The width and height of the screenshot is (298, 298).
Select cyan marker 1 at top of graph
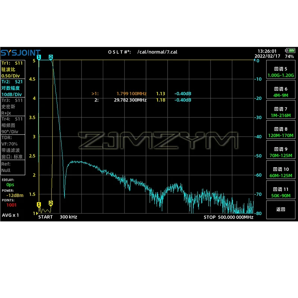click(39, 57)
